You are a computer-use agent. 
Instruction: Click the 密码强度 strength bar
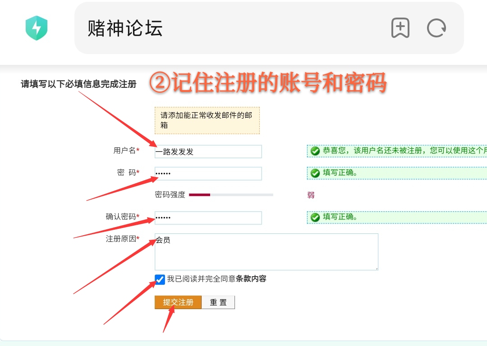click(231, 195)
